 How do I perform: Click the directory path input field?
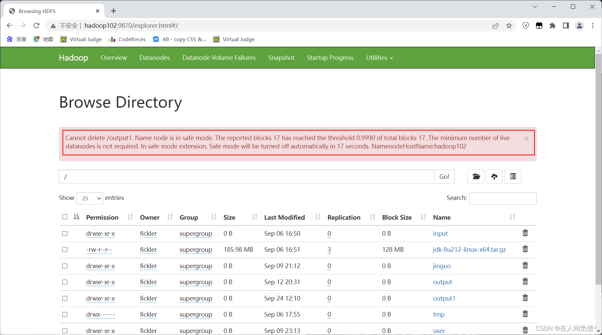coord(247,177)
